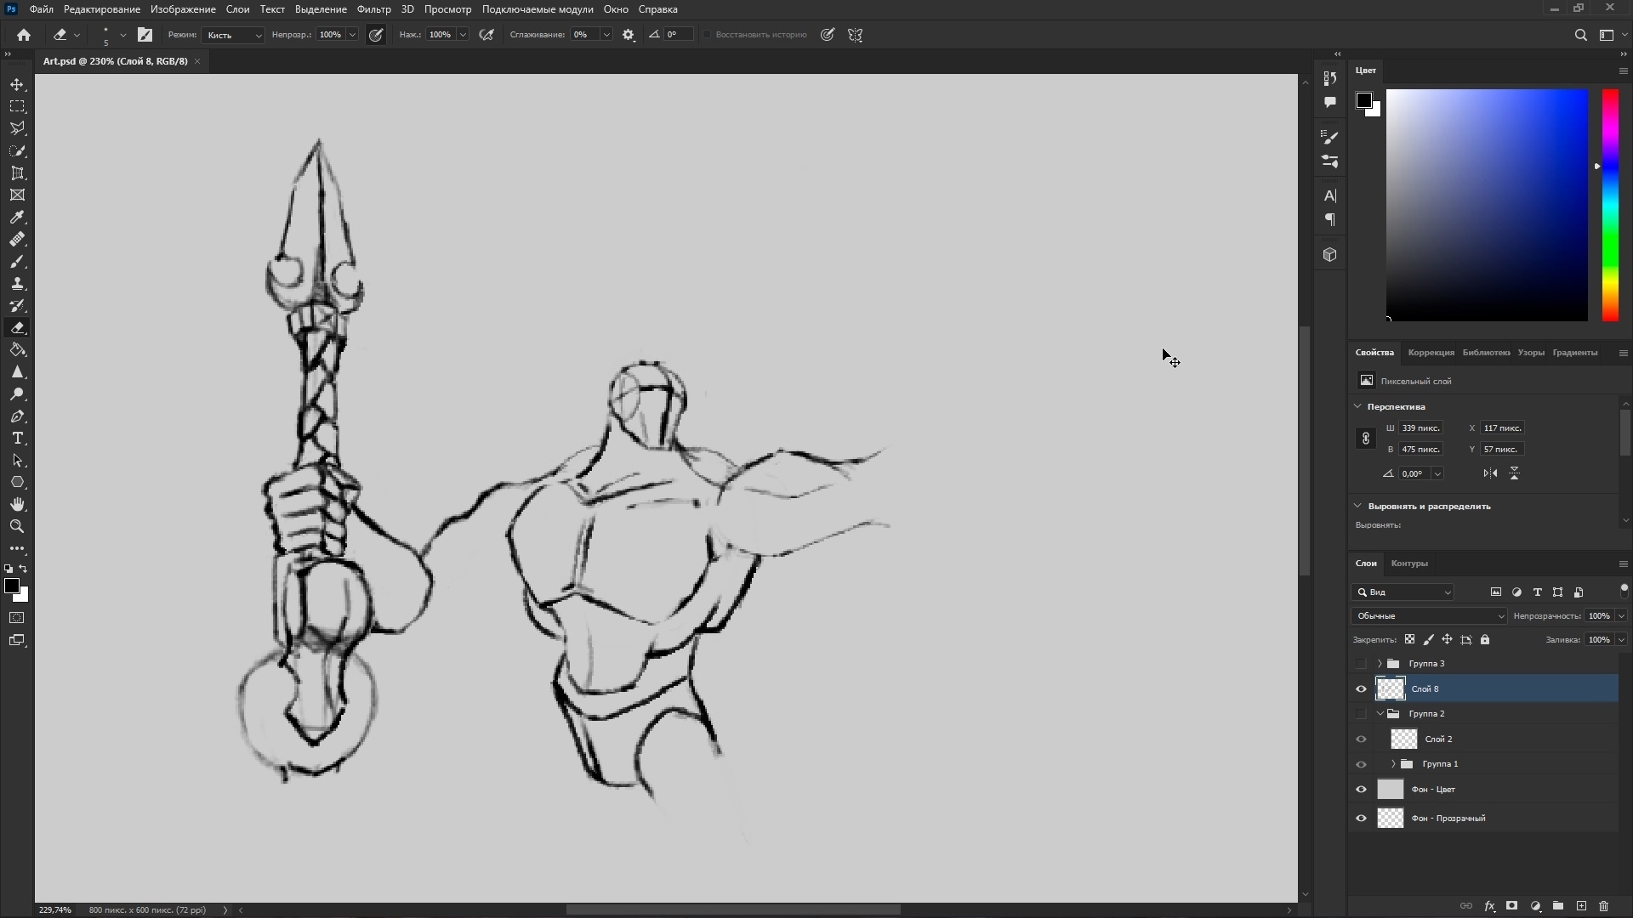Screen dimensions: 1633x918
Task: Add a layer mask
Action: coord(1512,906)
